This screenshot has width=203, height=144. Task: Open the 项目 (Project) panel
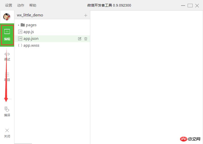[x=7, y=77]
